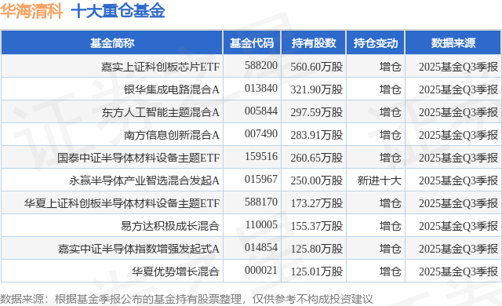Select the 华夏优势增长混合 fund name
The height and width of the screenshot is (306, 502).
tap(176, 271)
